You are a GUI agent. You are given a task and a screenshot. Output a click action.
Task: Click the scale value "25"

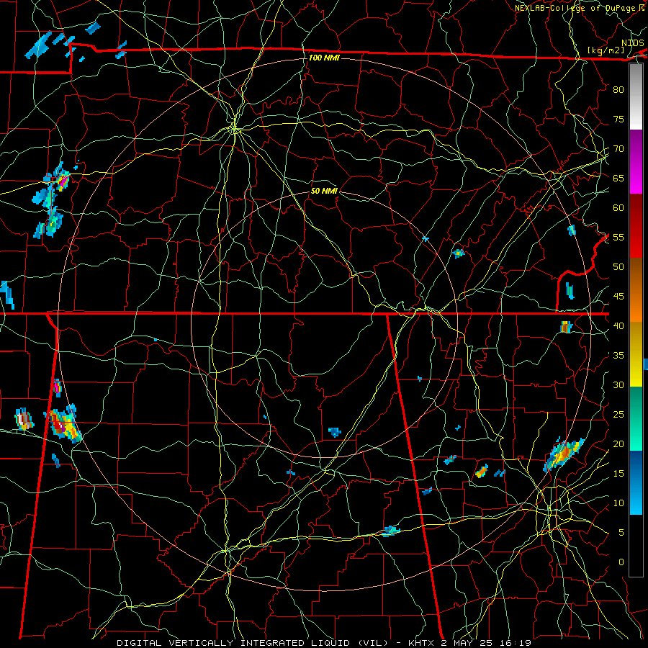618,414
